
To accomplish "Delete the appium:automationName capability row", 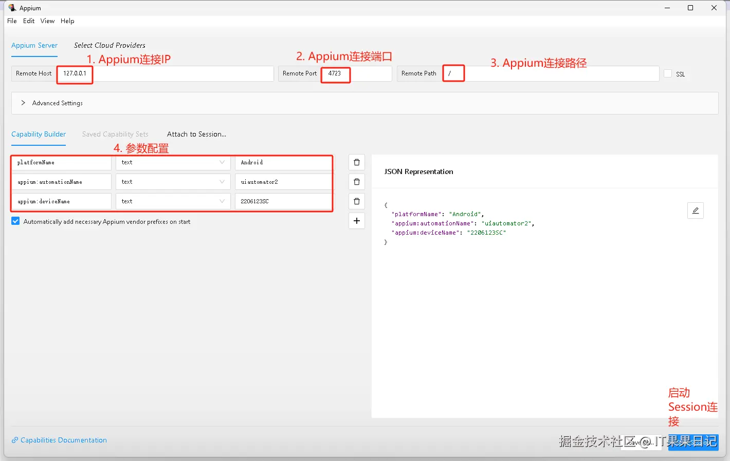I will 357,182.
